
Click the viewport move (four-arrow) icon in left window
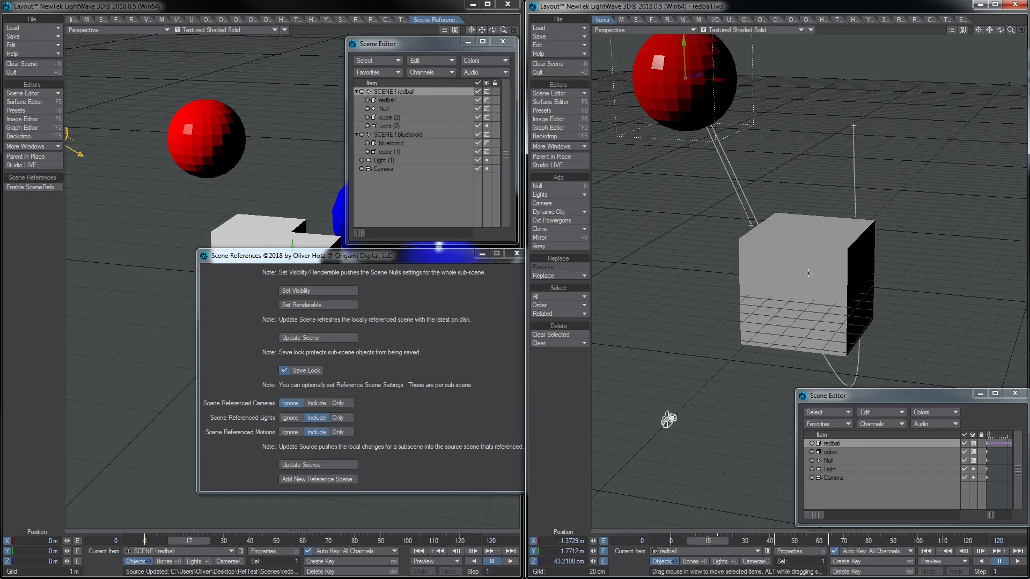pyautogui.click(x=482, y=30)
